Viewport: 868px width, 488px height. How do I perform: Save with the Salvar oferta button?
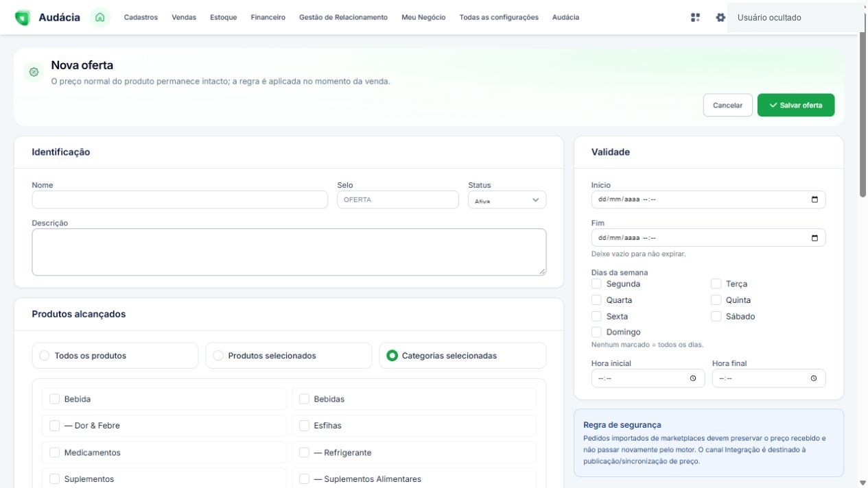tap(796, 106)
